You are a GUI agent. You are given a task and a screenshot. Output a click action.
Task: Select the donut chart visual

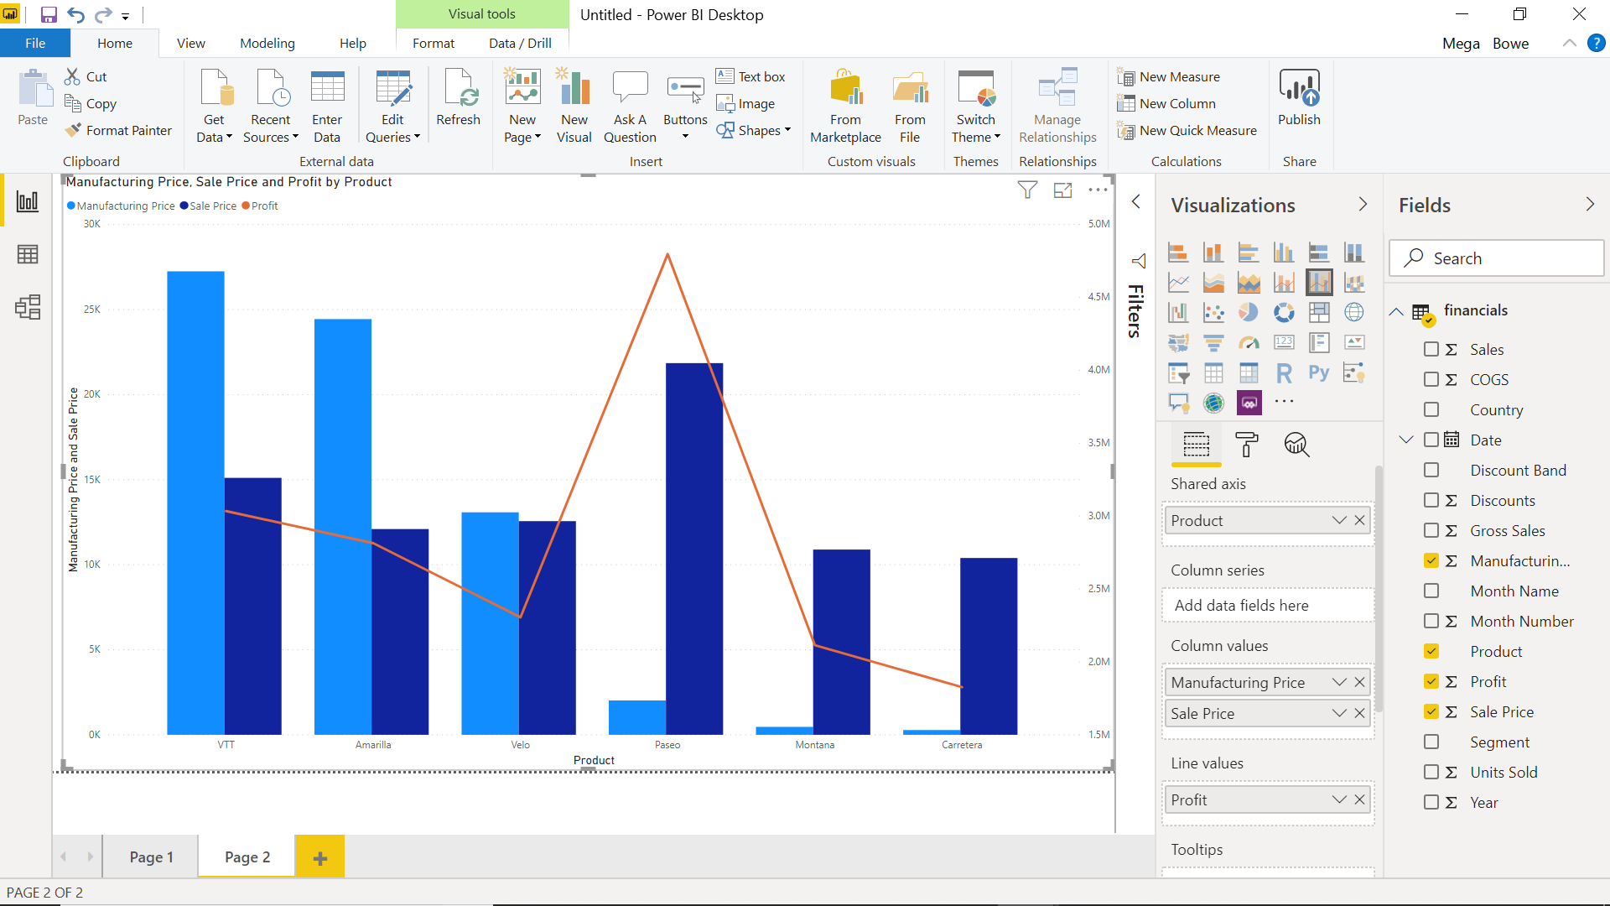(1284, 313)
